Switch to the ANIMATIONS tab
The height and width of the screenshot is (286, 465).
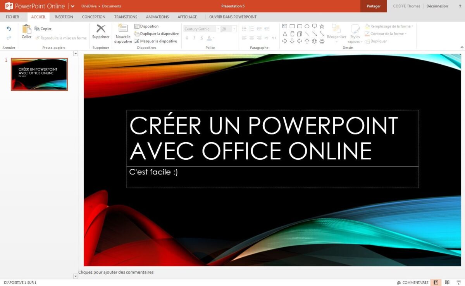click(x=157, y=17)
